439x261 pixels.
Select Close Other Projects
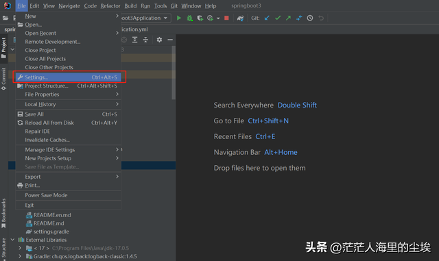click(x=69, y=67)
